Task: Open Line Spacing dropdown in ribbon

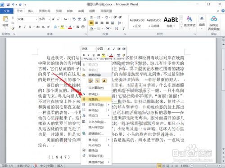Action: point(120,23)
